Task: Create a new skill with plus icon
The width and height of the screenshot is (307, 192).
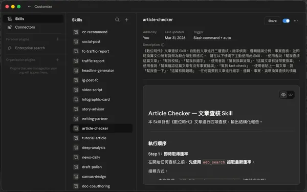Action: [126, 20]
